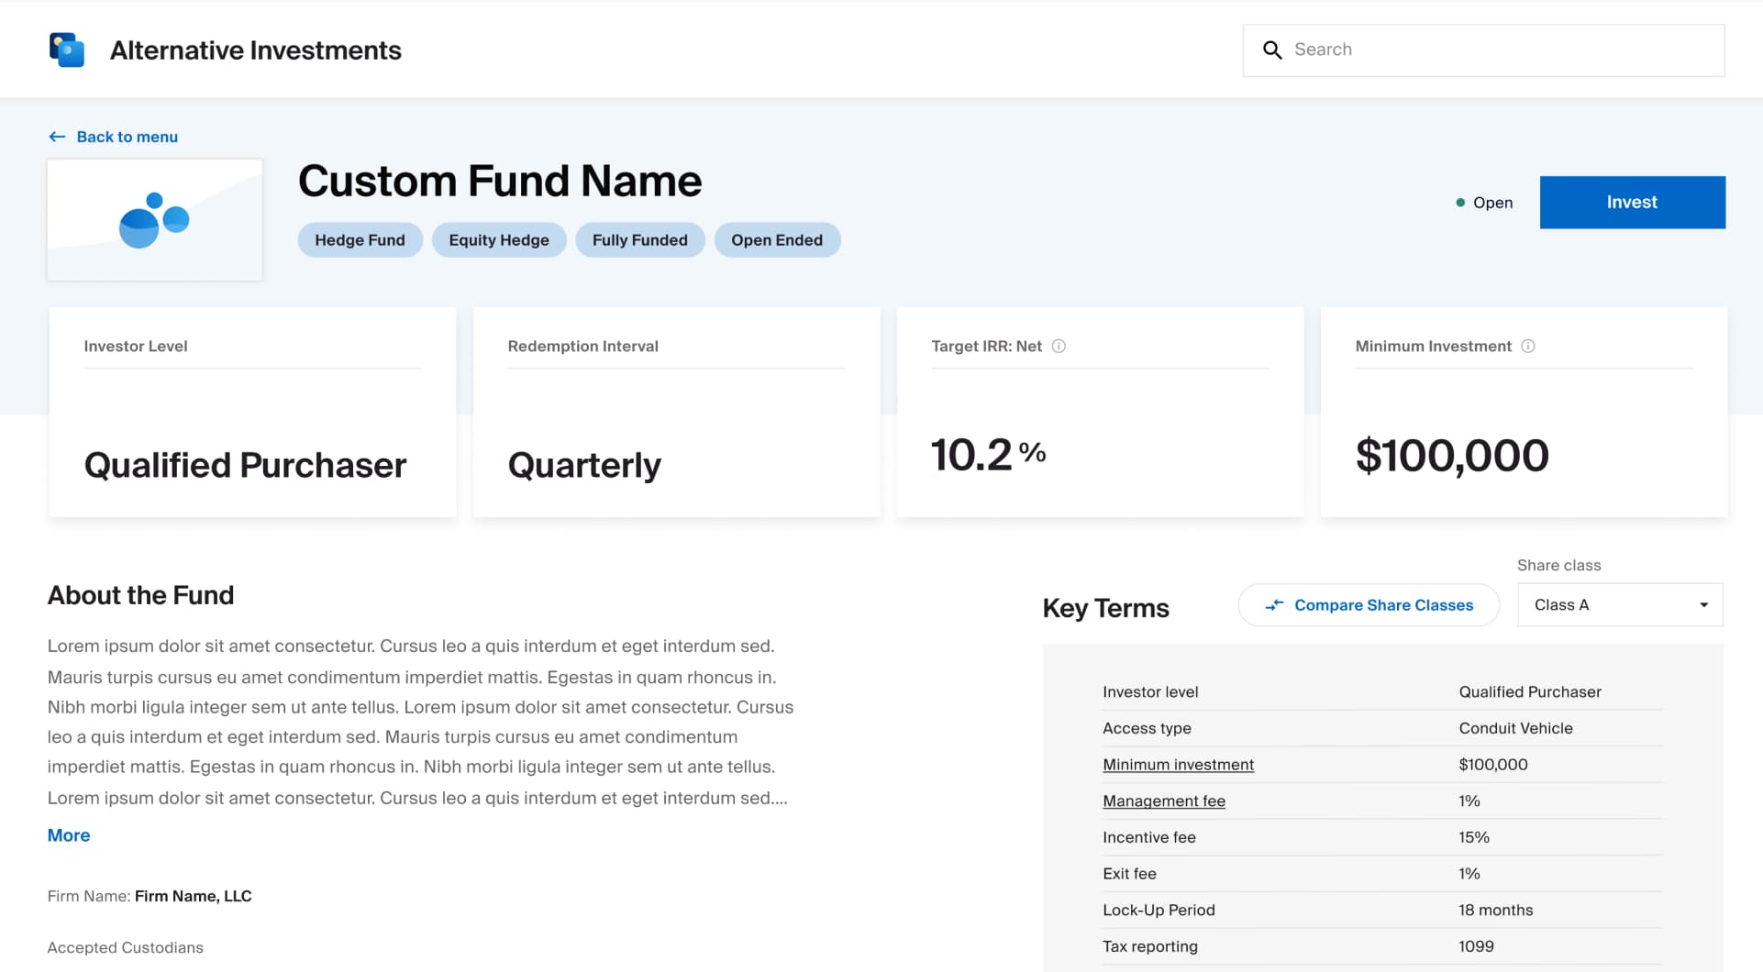Image resolution: width=1763 pixels, height=972 pixels.
Task: Click the green Open status dot
Action: [1460, 202]
